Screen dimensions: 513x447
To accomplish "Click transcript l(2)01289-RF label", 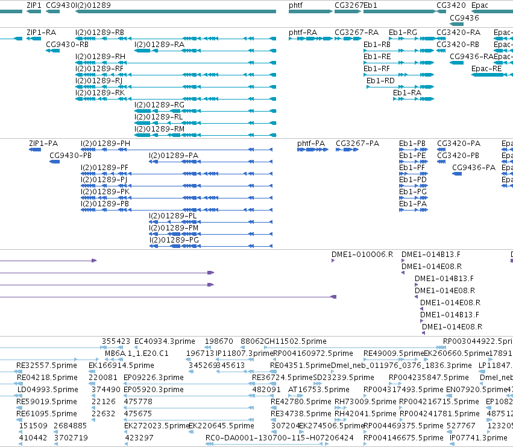I will (99, 69).
